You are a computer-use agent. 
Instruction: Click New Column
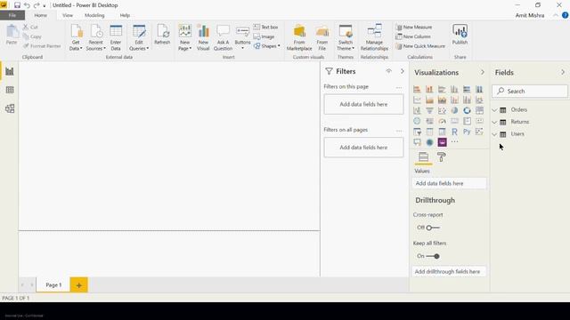pos(413,36)
